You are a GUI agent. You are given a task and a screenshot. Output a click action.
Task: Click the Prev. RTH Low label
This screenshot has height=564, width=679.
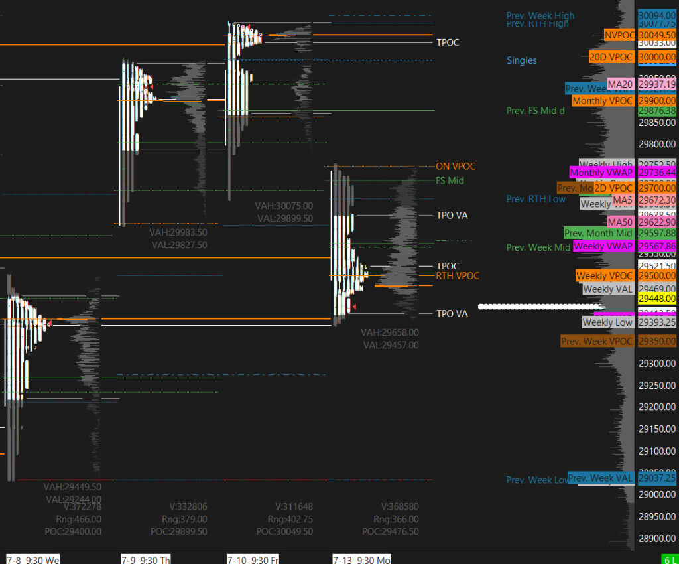coord(536,199)
